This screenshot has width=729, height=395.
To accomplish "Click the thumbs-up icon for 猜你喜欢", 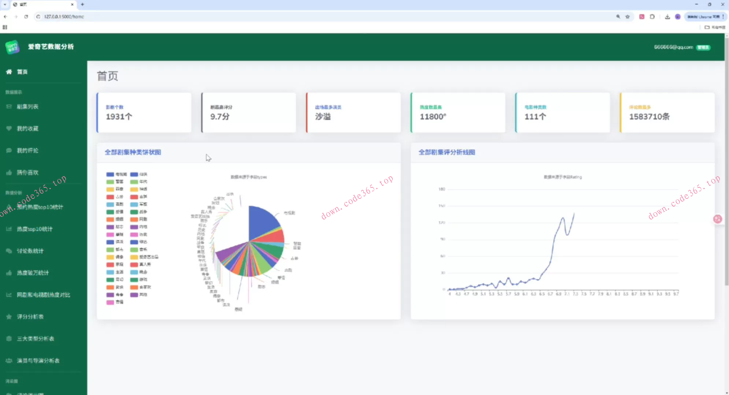I will pyautogui.click(x=9, y=173).
